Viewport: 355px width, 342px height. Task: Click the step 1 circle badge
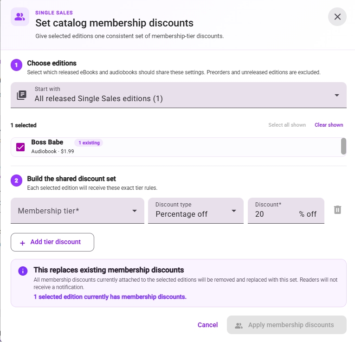pyautogui.click(x=17, y=65)
